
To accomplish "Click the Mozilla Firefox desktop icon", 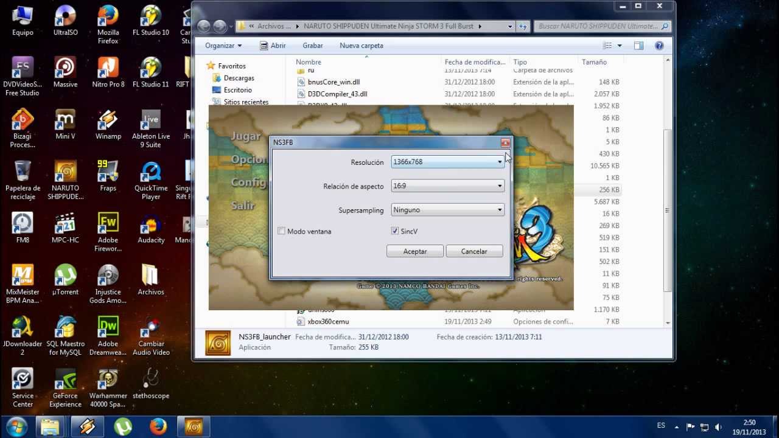I will [x=108, y=24].
